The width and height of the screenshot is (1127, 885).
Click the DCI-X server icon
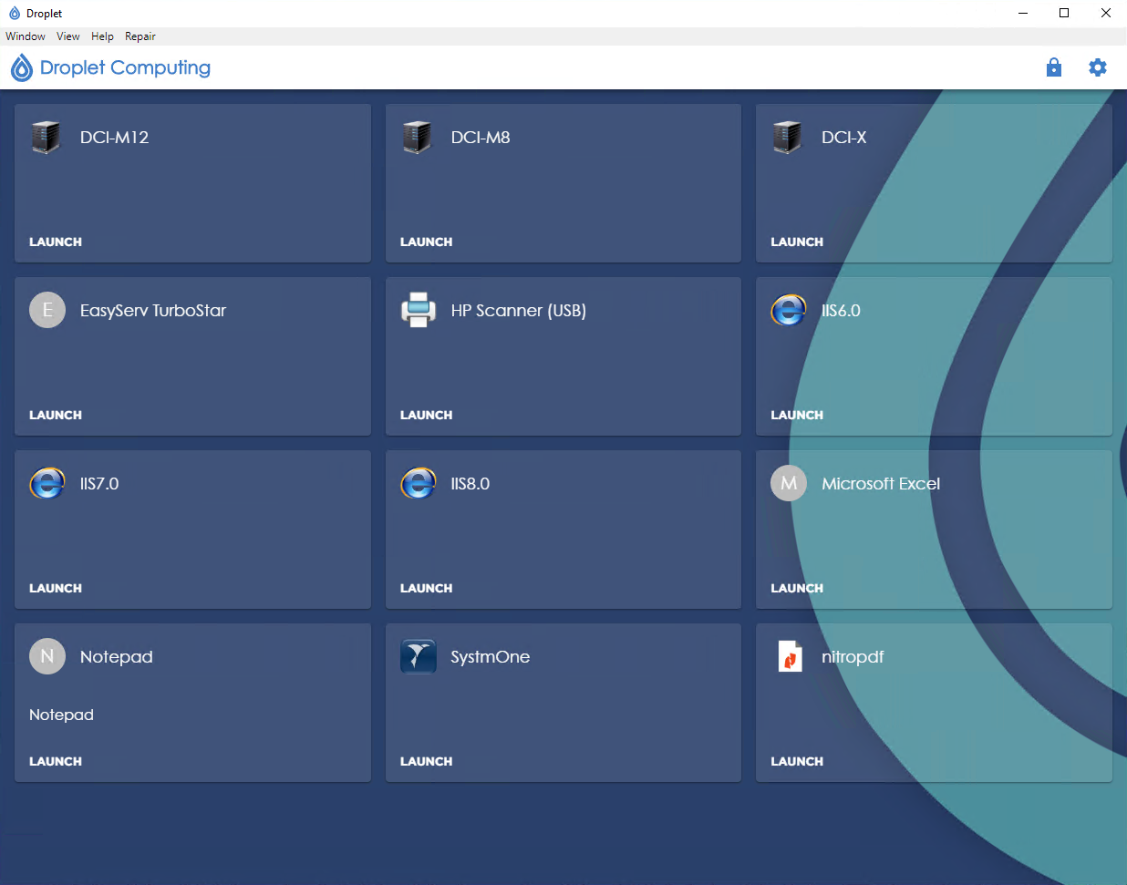click(788, 138)
